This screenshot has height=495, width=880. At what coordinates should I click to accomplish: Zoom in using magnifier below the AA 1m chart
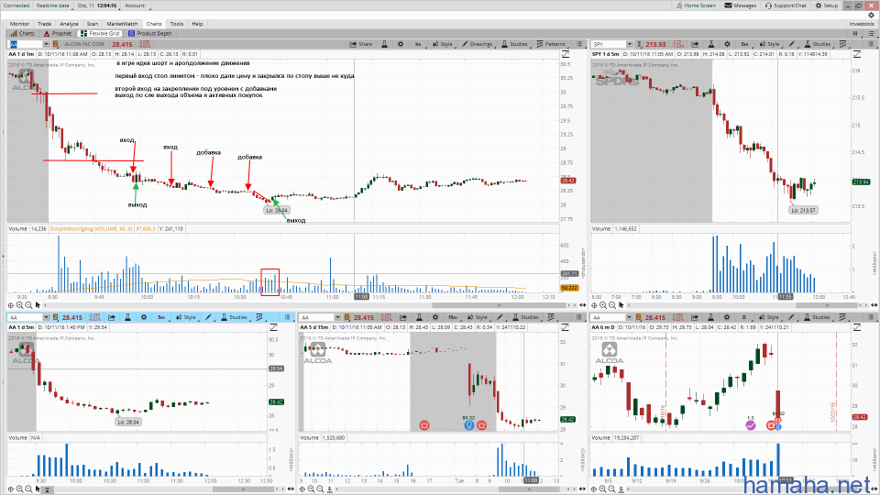pos(19,305)
